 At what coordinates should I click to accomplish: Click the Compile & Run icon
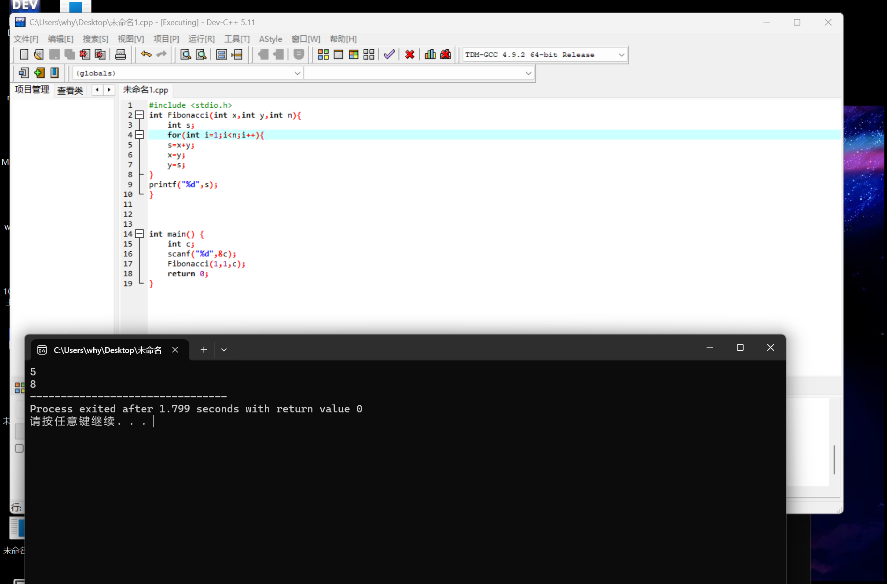tap(353, 55)
